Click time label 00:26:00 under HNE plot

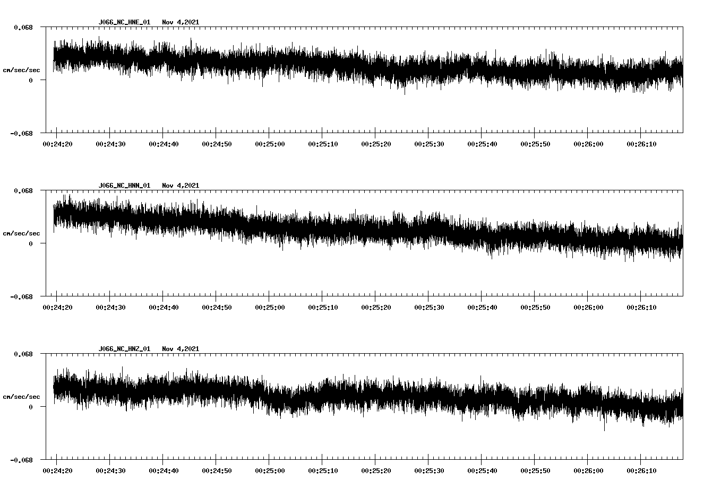[588, 144]
